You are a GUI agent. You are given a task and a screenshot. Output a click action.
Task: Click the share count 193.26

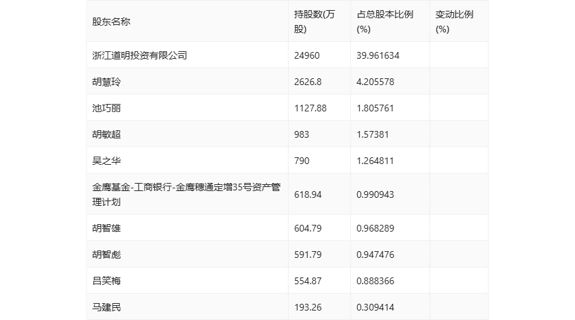click(308, 307)
